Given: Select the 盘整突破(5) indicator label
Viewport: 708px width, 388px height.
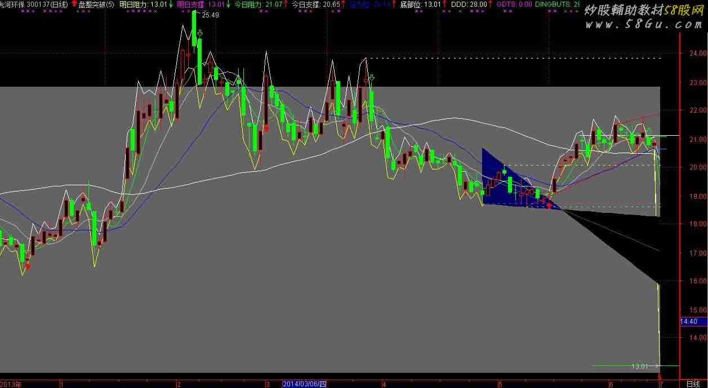Looking at the screenshot, I should [x=96, y=5].
